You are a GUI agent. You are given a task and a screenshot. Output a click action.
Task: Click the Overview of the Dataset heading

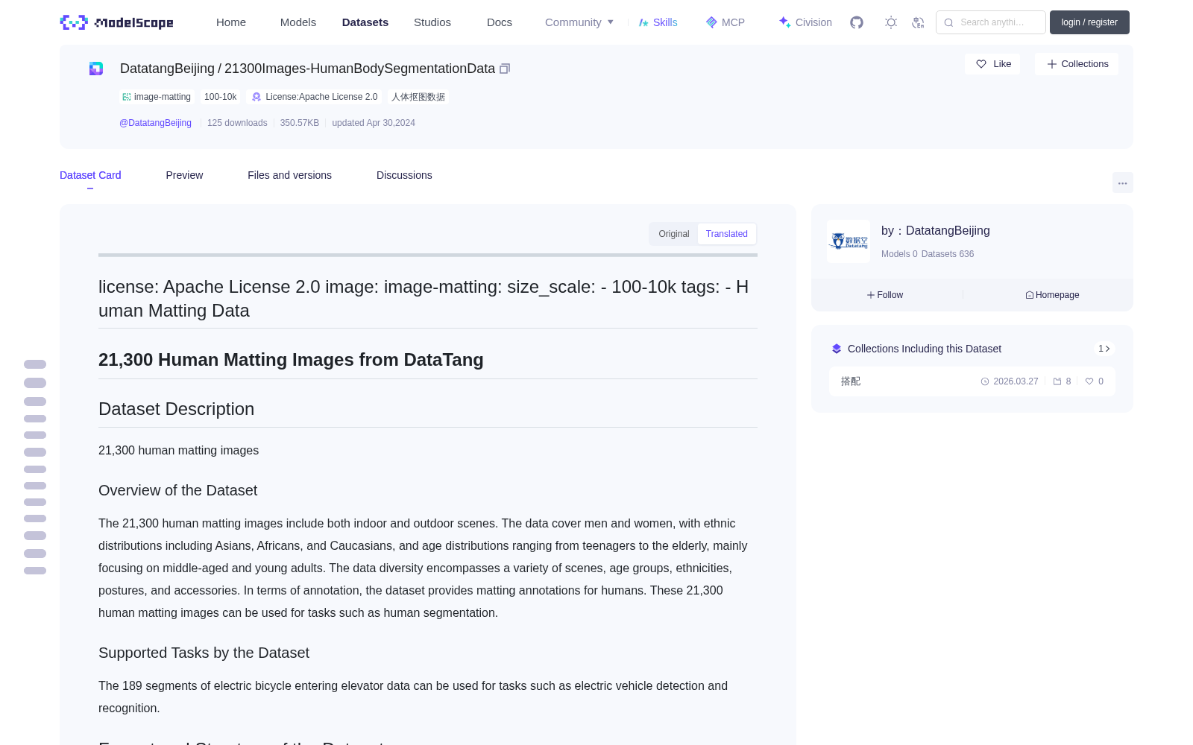pos(177,490)
